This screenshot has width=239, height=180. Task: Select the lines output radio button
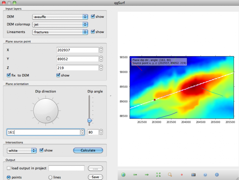pyautogui.click(x=50, y=177)
